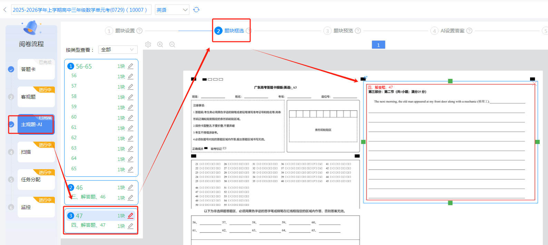Open help icon beside AI设置答案
This screenshot has height=245, width=548.
coord(469,31)
